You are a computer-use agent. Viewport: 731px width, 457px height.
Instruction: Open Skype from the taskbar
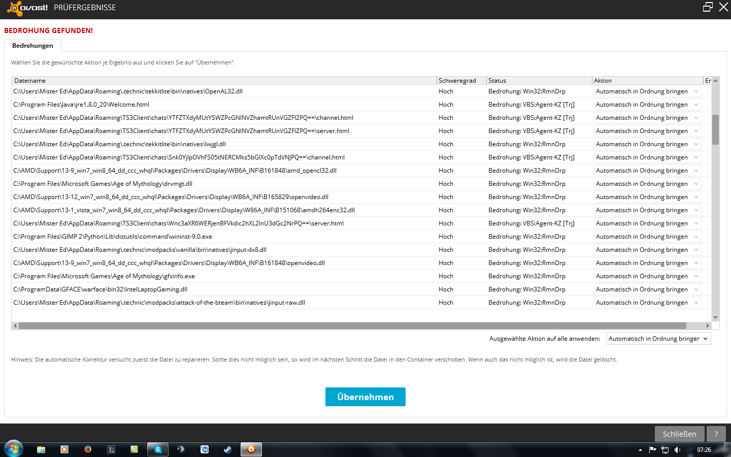point(158,449)
